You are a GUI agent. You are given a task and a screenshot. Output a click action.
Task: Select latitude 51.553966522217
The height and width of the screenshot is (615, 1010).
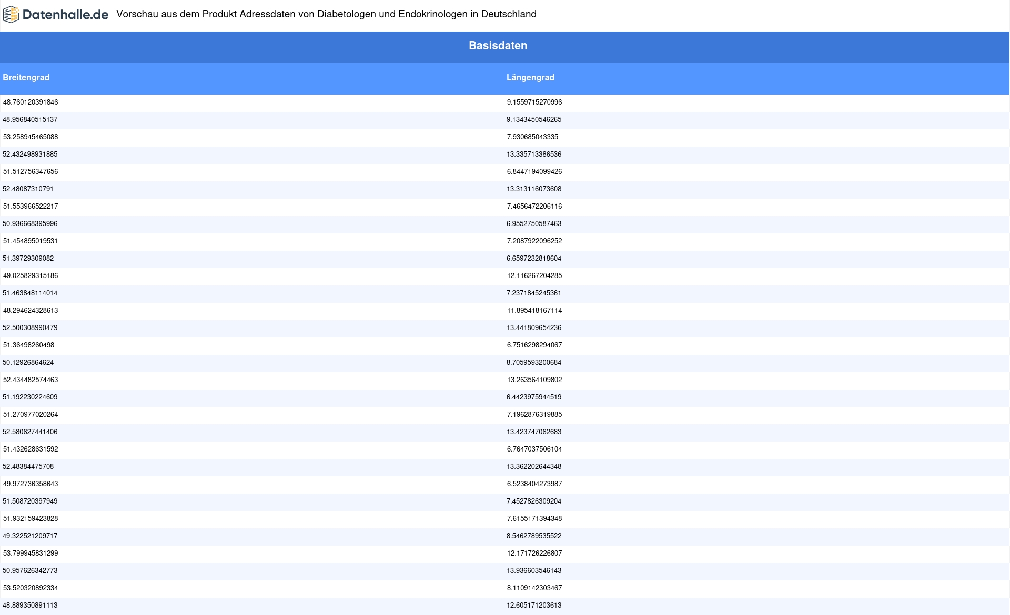point(31,207)
